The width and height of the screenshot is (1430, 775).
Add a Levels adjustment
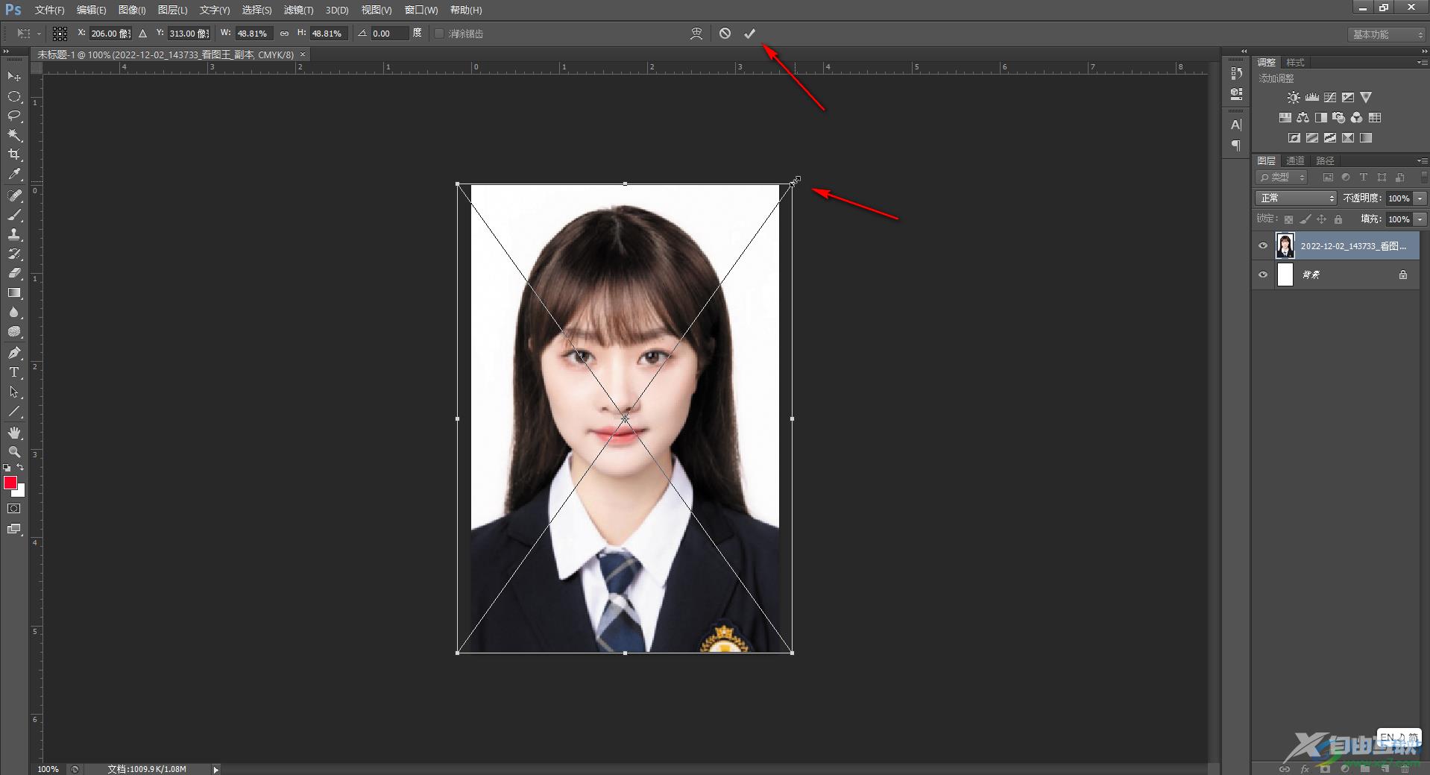[x=1311, y=98]
